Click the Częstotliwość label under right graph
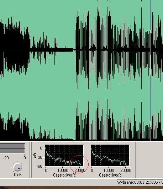 tap(110, 175)
